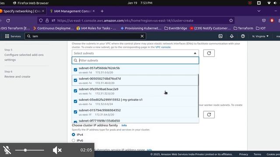Open IAM Roles for Tasks bookmark

pyautogui.click(x=96, y=28)
